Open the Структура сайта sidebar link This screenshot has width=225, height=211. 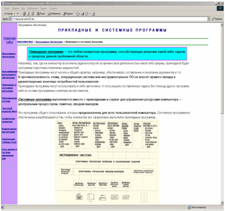[9, 40]
